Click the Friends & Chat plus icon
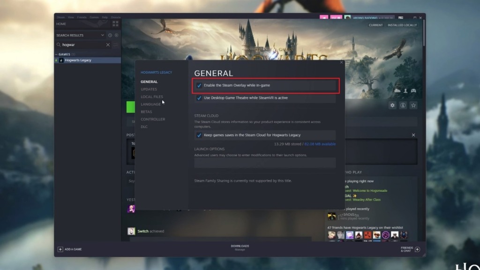The image size is (480, 270). pos(418,249)
